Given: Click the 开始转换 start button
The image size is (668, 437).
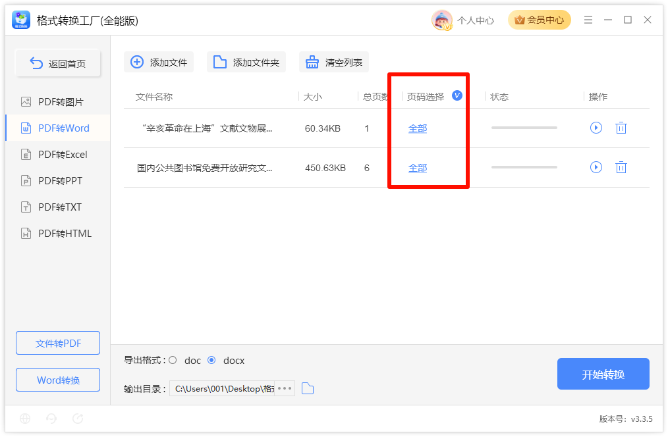Looking at the screenshot, I should pyautogui.click(x=603, y=374).
